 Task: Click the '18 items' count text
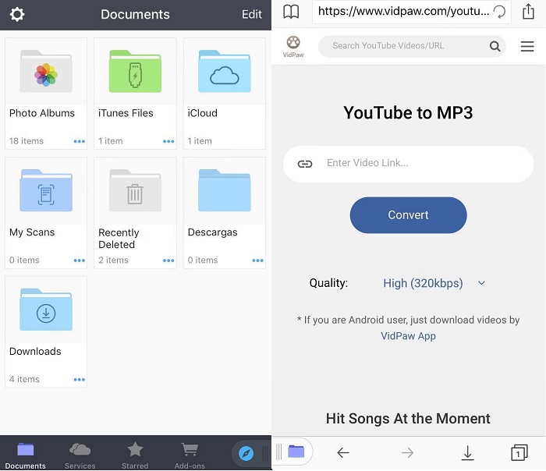[27, 141]
